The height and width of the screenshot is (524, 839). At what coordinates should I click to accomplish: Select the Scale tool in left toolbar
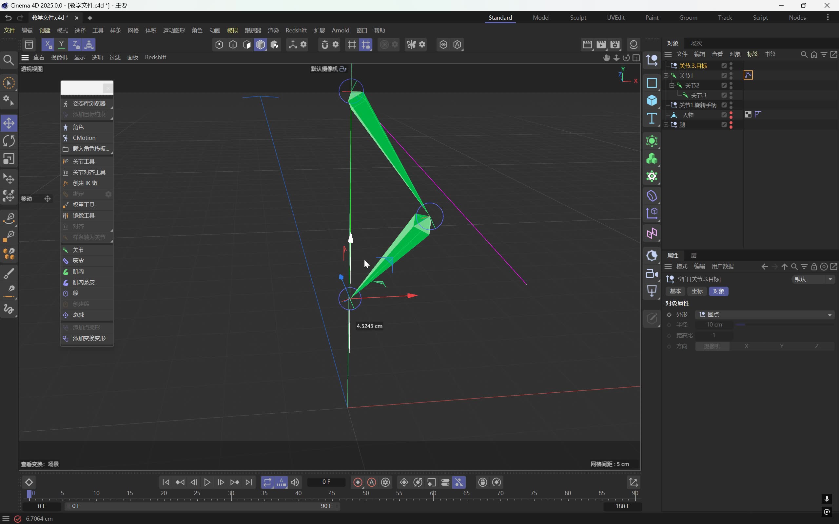click(x=9, y=159)
